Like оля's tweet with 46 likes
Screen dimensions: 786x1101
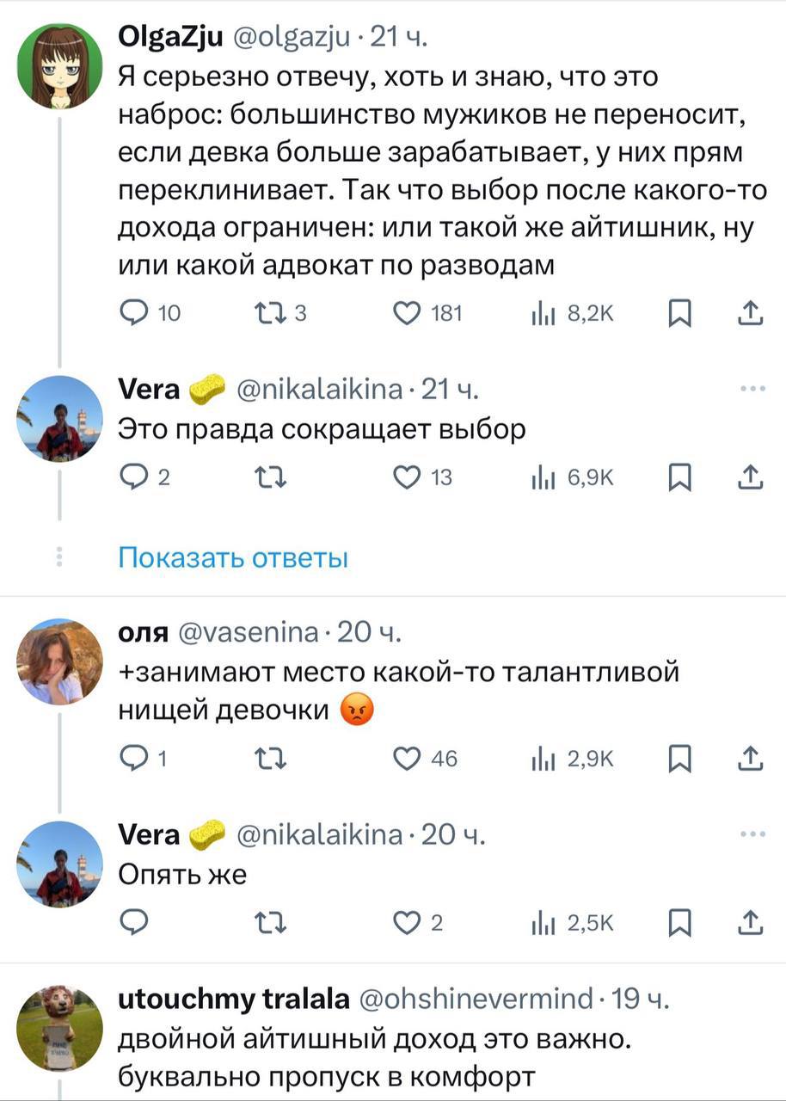click(407, 758)
